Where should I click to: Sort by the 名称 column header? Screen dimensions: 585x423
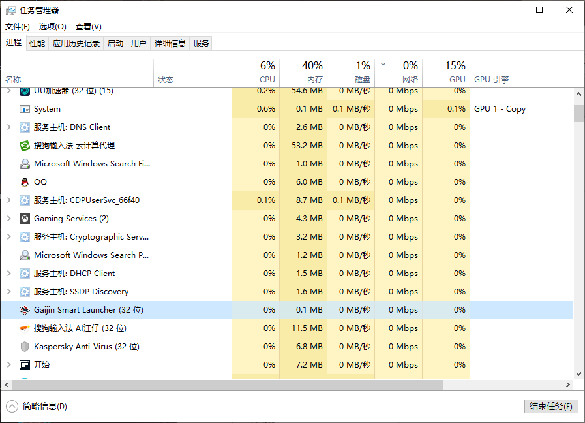77,74
